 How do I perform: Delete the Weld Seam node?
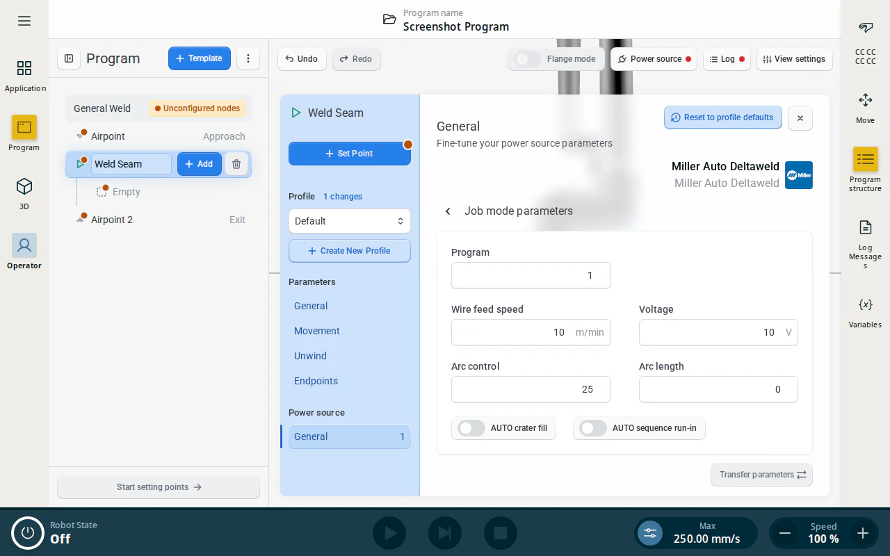[x=236, y=164]
